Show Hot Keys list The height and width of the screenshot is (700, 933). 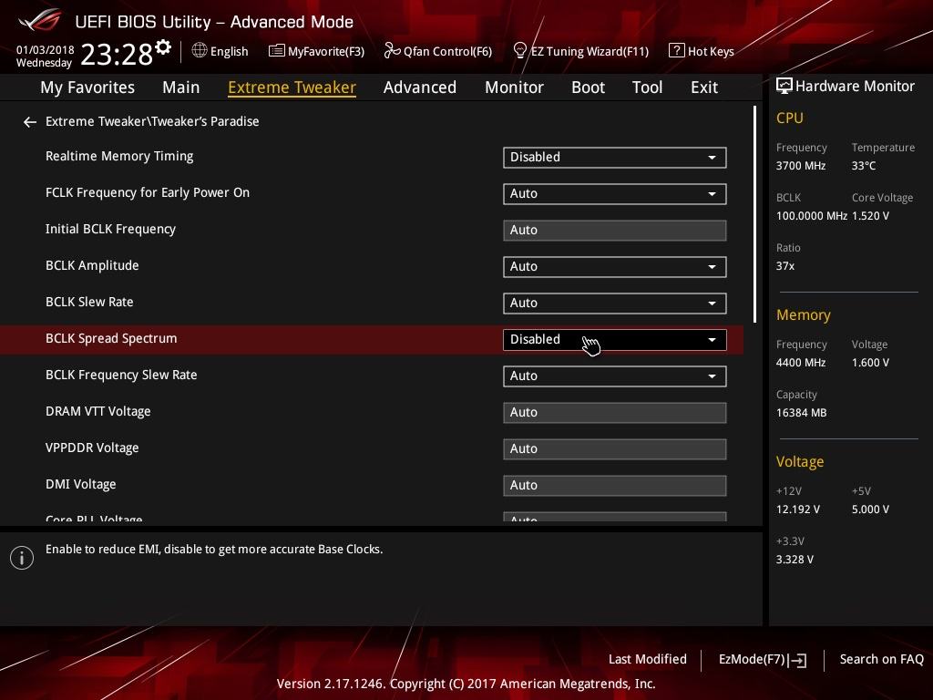point(702,51)
